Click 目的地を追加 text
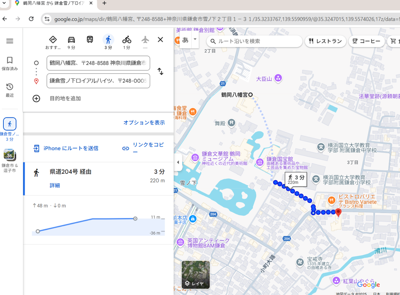 point(65,98)
